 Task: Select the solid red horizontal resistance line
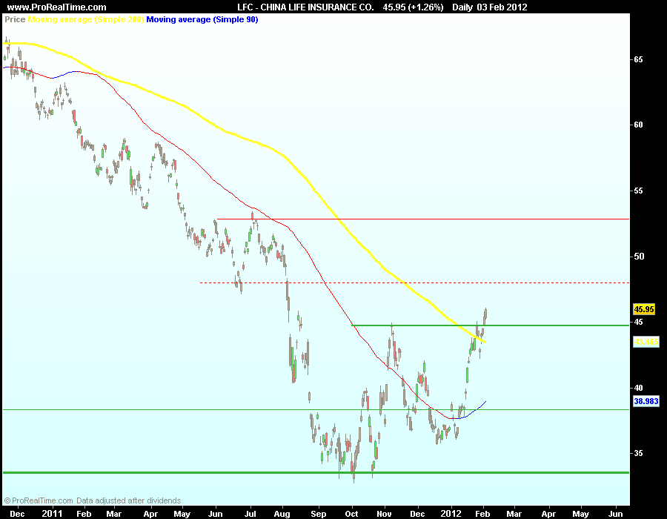click(x=423, y=219)
